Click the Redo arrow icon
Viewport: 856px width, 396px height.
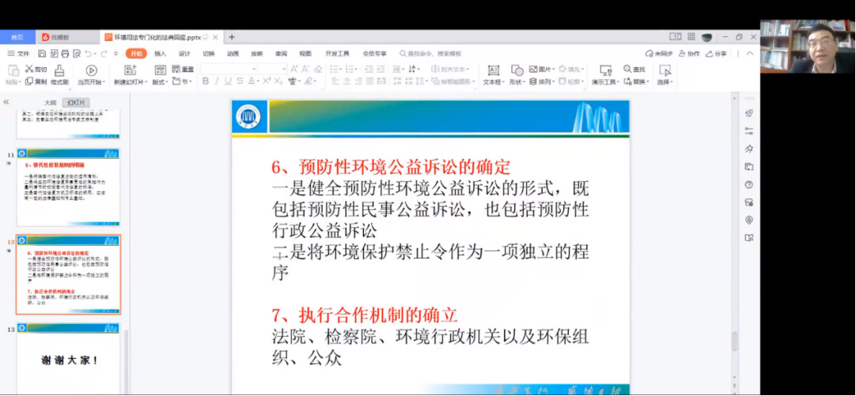(104, 54)
